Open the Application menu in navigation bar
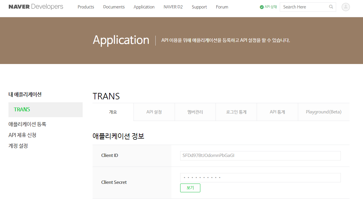This screenshot has height=211, width=363. tap(144, 7)
